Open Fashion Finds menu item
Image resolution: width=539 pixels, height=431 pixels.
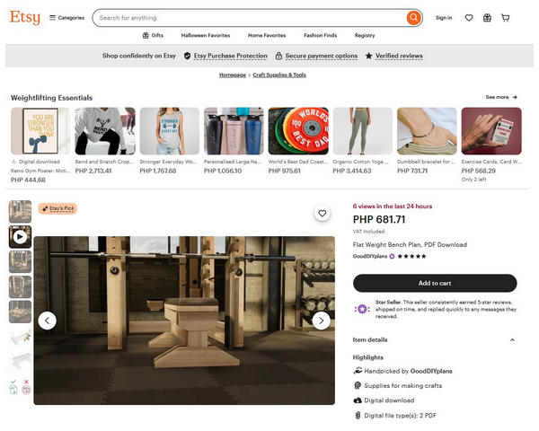tap(321, 35)
